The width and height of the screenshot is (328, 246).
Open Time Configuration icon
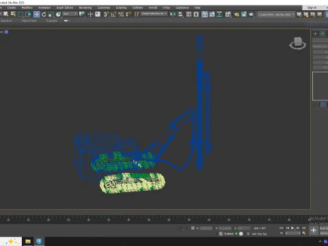[x=304, y=233]
